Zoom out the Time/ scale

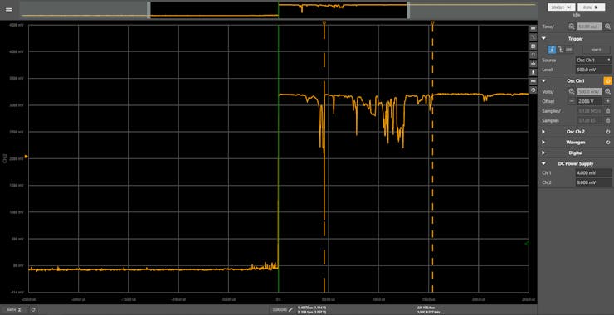[x=572, y=27]
